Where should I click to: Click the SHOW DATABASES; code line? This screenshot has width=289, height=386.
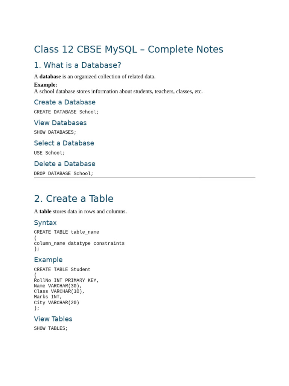point(55,132)
